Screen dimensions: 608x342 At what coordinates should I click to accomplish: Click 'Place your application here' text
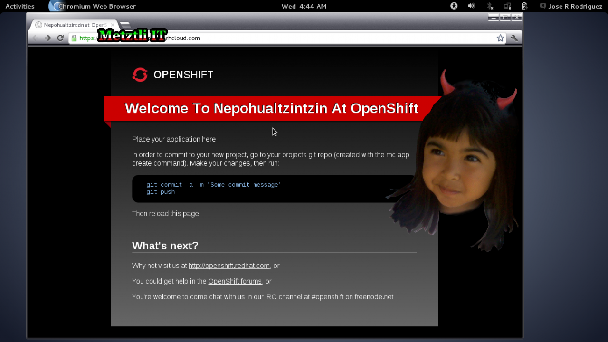(174, 139)
